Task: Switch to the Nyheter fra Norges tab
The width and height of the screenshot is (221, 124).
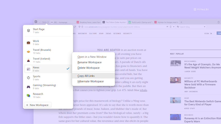Action: 166,22
